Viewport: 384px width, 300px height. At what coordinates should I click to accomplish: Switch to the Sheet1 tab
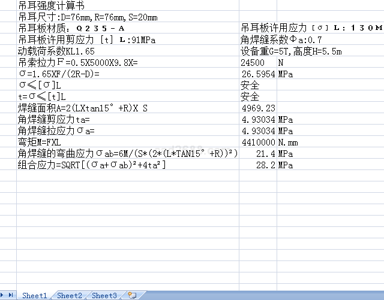[x=34, y=295]
